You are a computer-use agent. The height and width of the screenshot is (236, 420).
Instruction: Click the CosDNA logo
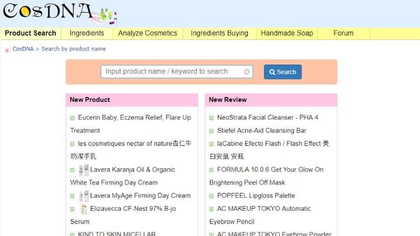tap(60, 14)
